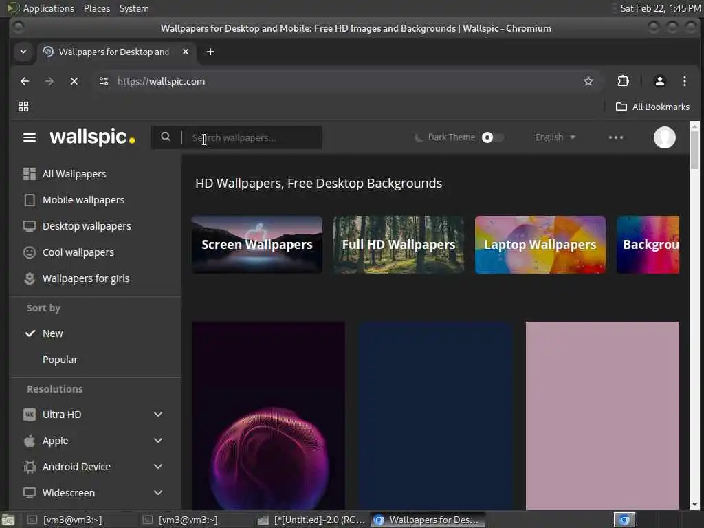Open the English language dropdown

coord(555,137)
